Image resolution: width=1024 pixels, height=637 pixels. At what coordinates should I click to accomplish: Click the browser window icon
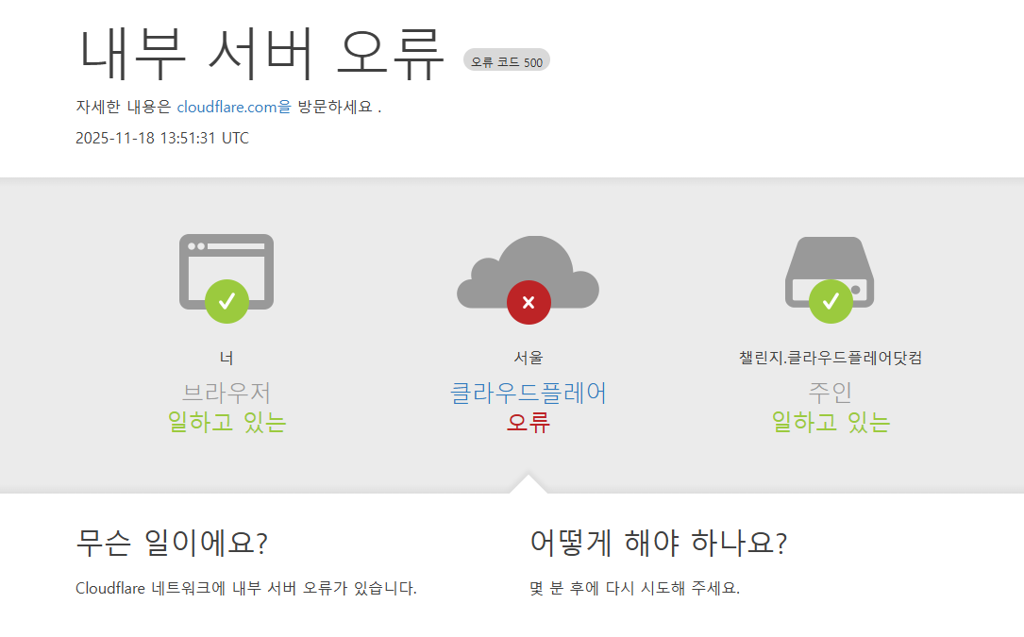point(227,272)
